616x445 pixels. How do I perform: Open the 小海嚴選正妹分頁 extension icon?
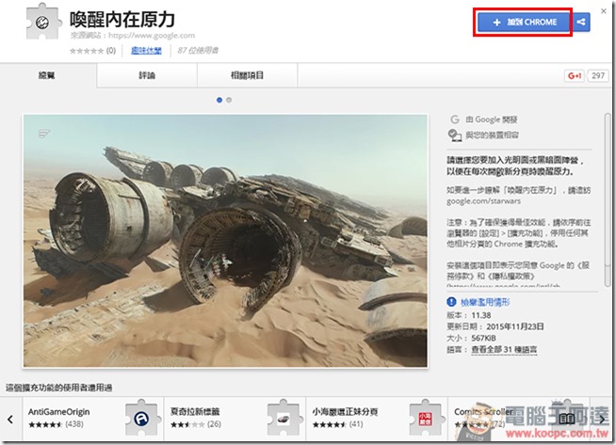[x=426, y=418]
